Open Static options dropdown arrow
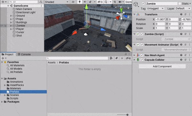 (x=190, y=4)
